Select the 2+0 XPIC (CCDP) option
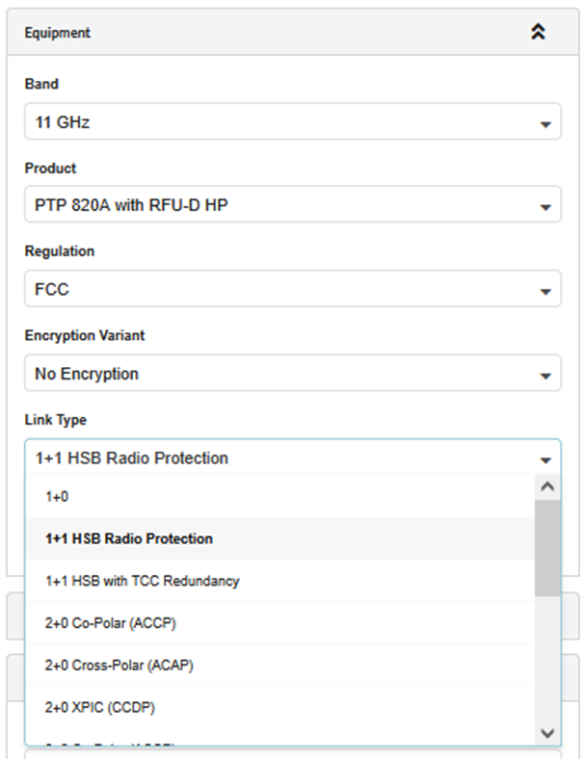Screen dimensions: 583x759 279,707
